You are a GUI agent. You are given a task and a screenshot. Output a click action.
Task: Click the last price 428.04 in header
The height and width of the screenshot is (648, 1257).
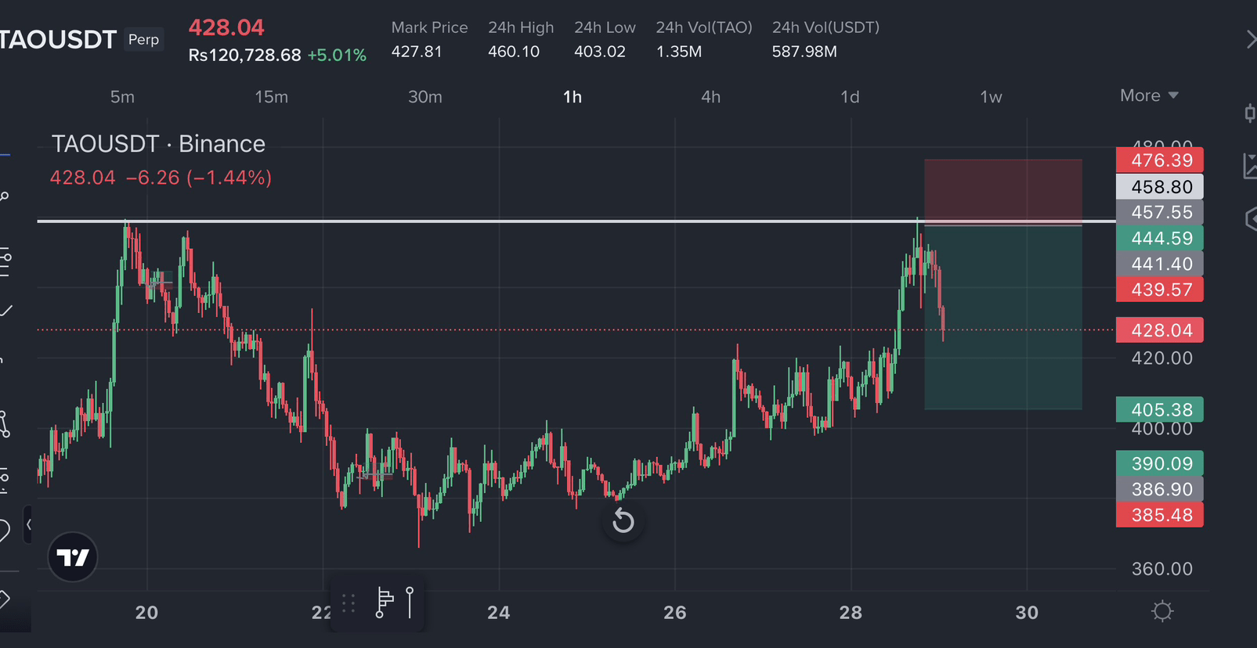pos(226,27)
